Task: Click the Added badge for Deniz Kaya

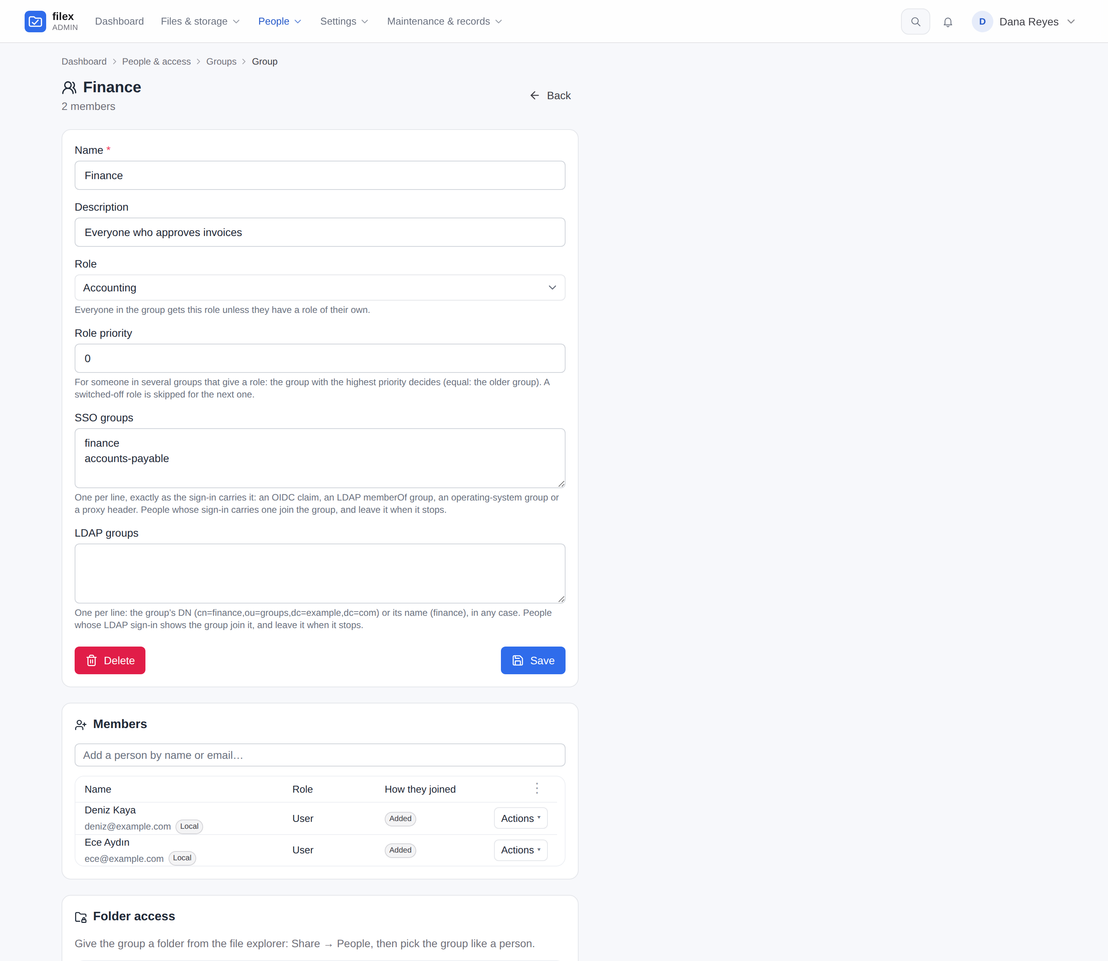Action: [400, 819]
